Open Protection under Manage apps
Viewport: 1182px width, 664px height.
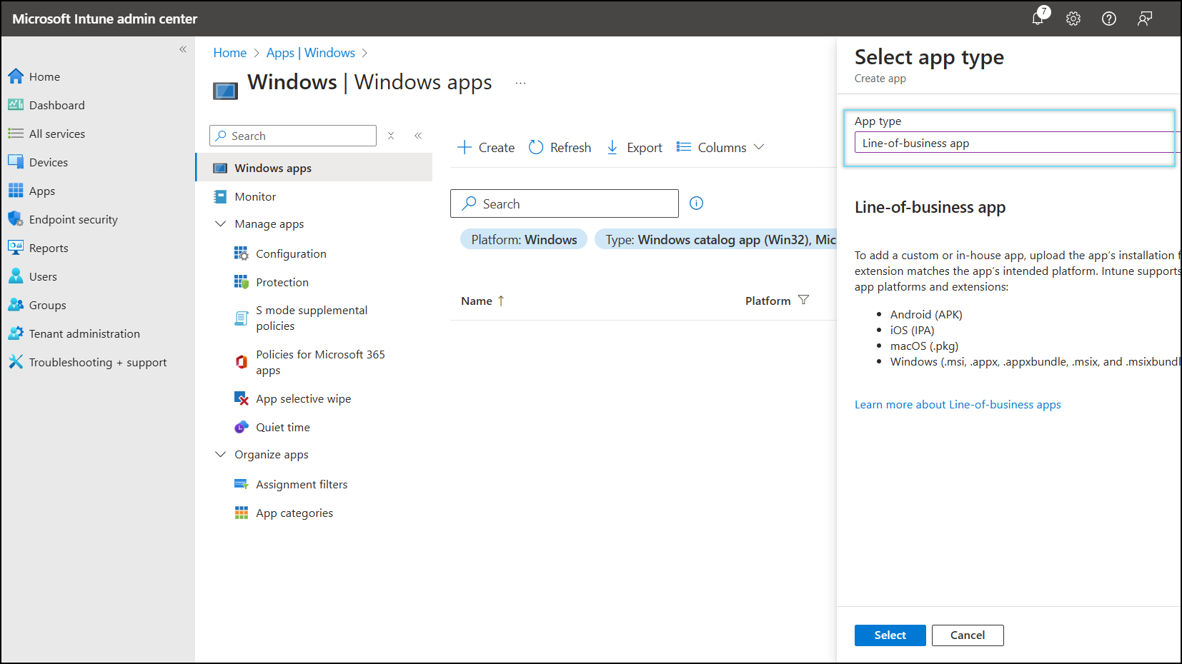(x=282, y=282)
